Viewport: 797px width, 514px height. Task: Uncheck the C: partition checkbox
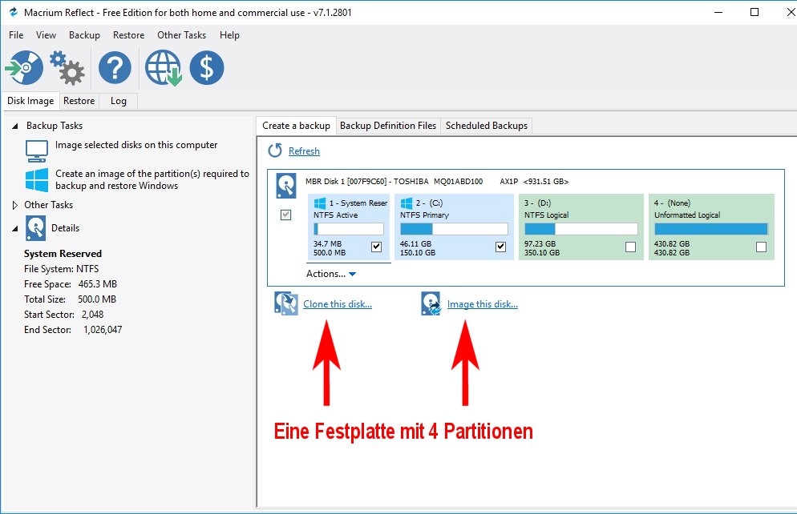[x=500, y=247]
